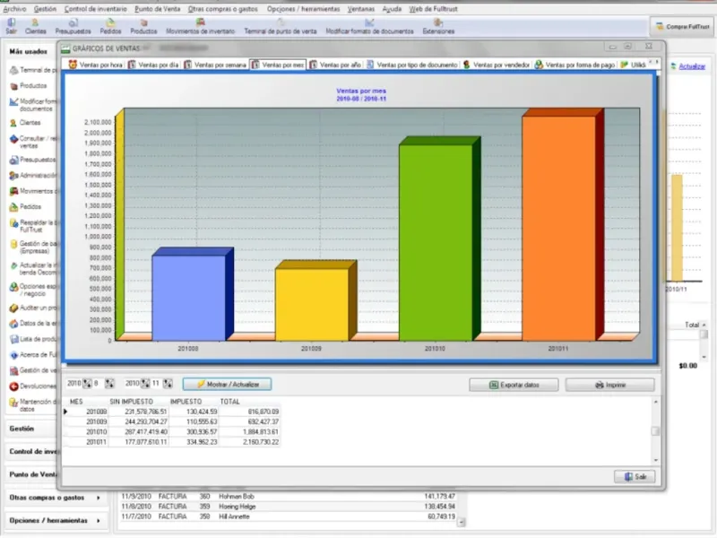Launch Terminal de punto de venta

281,27
